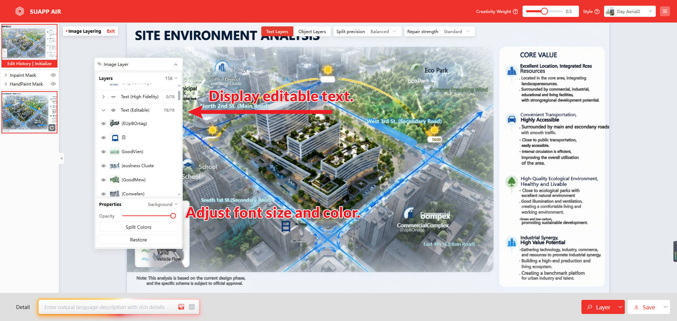Screen dimensions: 677x321
Task: Select the GoodVien) layer name
Action: tap(132, 152)
